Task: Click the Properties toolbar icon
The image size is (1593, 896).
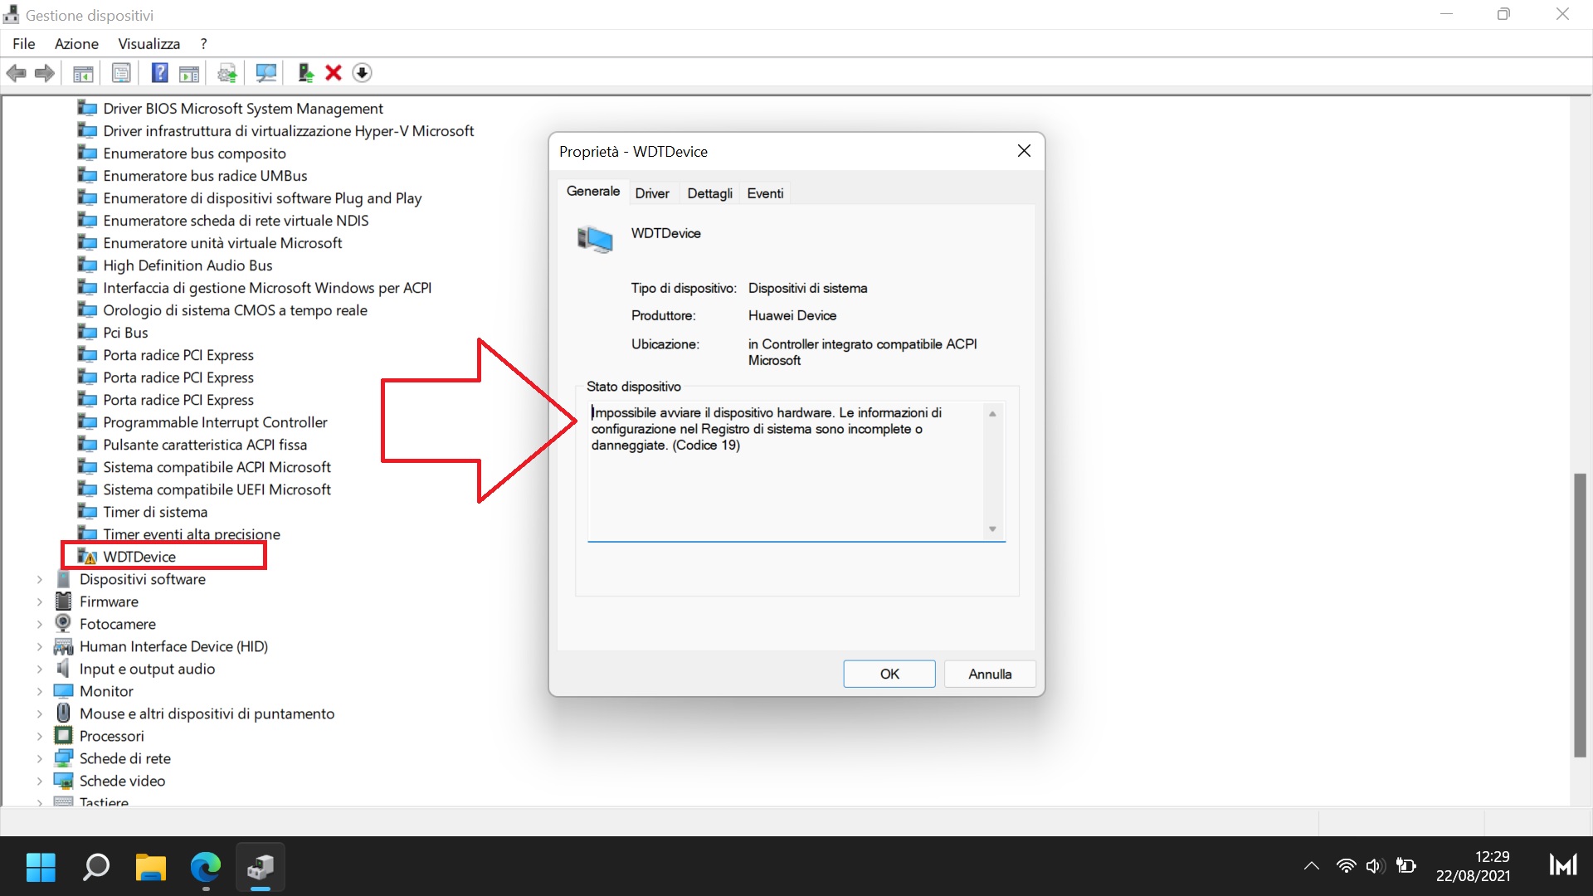Action: point(121,73)
